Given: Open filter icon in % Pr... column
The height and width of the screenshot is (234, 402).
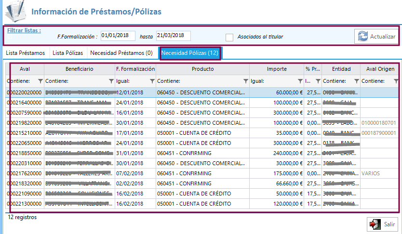Looking at the screenshot, I should point(318,81).
